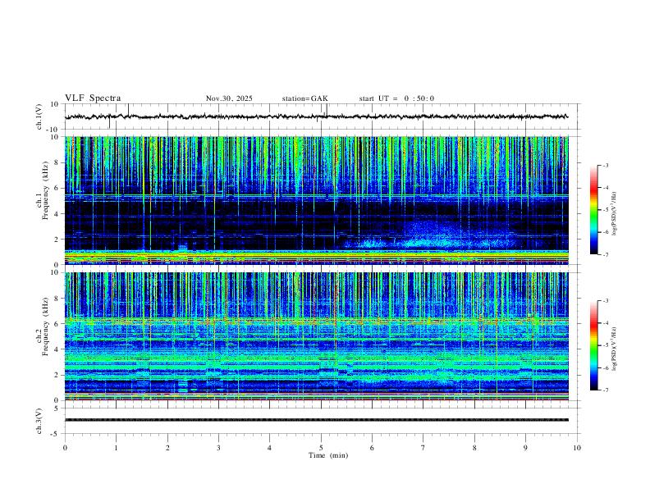Click the 'VLF Spectra' title text
This screenshot has height=502, width=650.
click(93, 98)
